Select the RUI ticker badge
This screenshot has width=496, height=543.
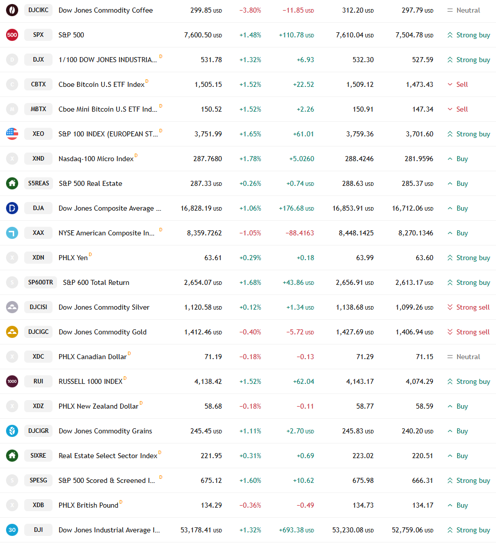coord(38,381)
